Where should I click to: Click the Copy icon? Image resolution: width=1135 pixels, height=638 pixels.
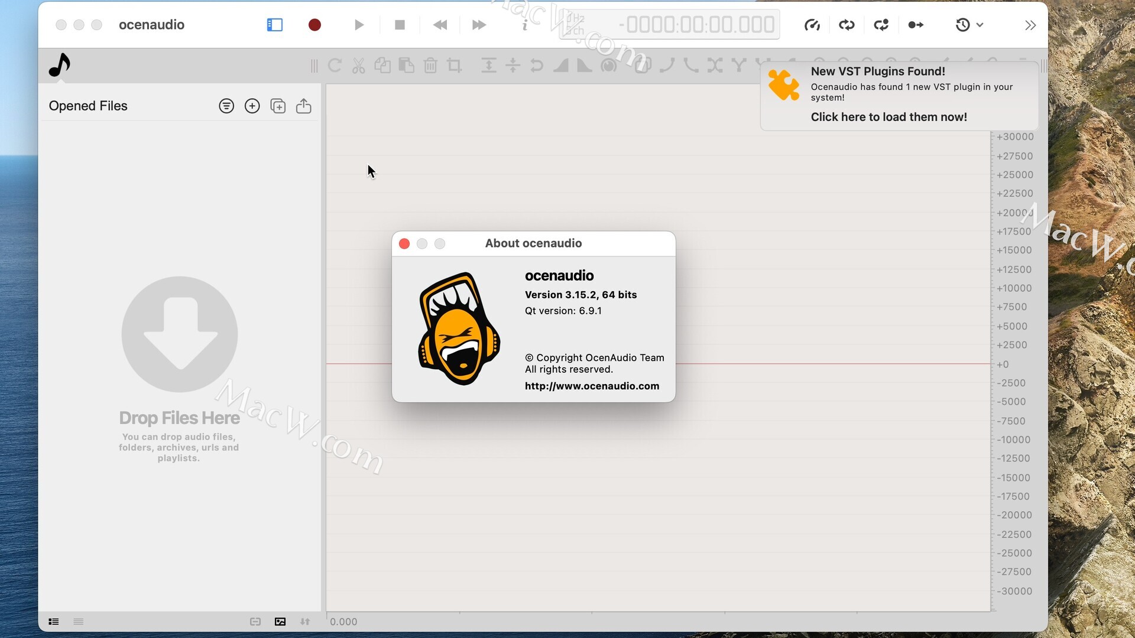382,66
